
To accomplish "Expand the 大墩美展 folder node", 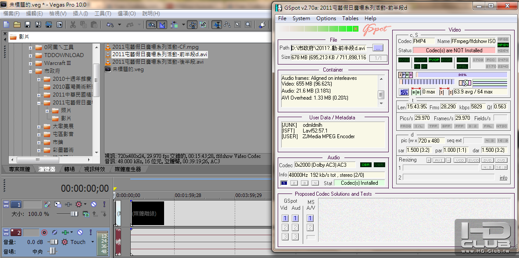I will 39,126.
